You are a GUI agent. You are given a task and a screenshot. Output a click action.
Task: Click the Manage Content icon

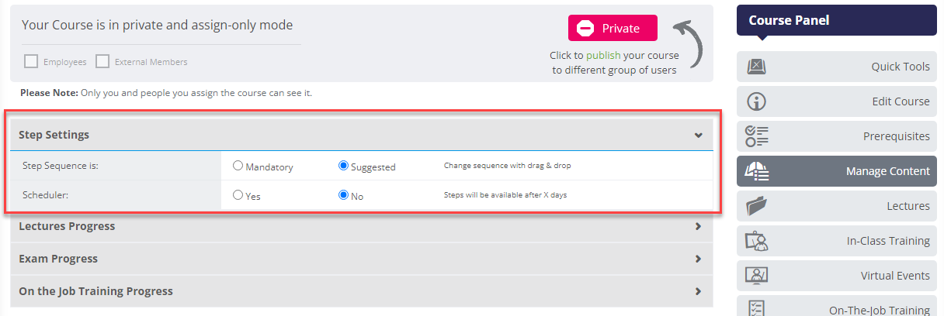coord(756,171)
